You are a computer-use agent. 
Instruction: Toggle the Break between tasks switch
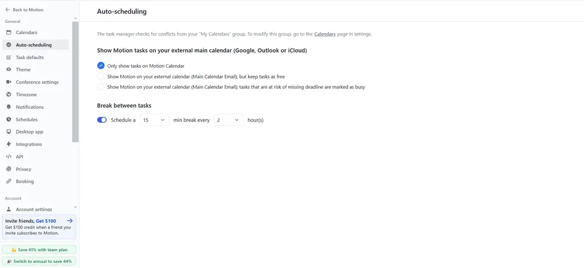coord(102,120)
